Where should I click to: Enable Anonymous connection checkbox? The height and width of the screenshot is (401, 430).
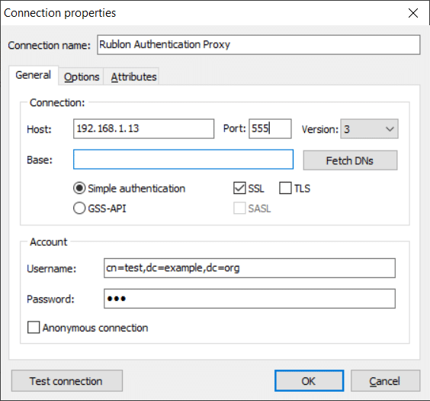point(34,328)
